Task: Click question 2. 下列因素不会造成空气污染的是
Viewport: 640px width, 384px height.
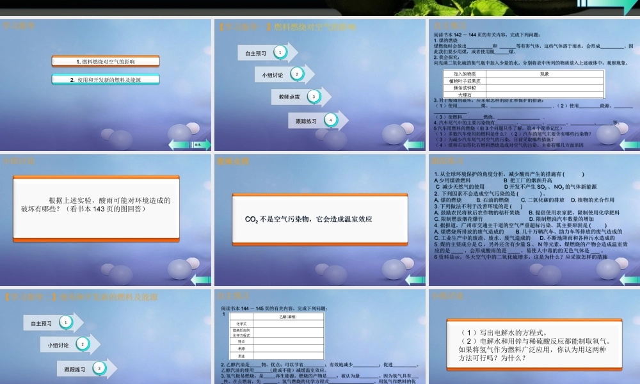Action: point(490,194)
